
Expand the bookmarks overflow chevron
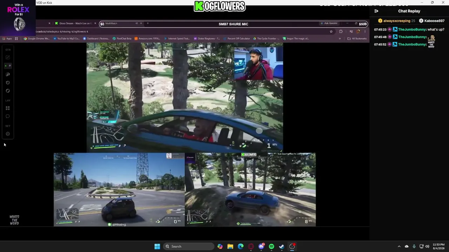(x=340, y=38)
